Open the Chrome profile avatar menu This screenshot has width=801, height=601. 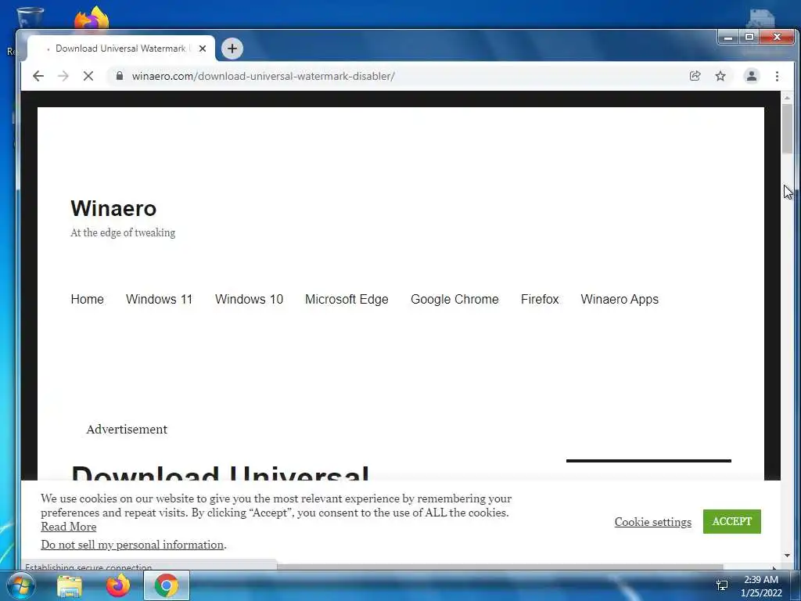(x=752, y=76)
